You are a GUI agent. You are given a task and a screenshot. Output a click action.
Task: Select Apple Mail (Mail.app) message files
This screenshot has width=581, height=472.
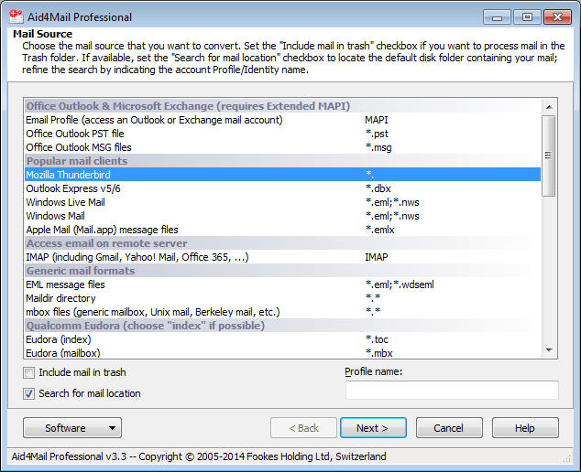coord(282,230)
